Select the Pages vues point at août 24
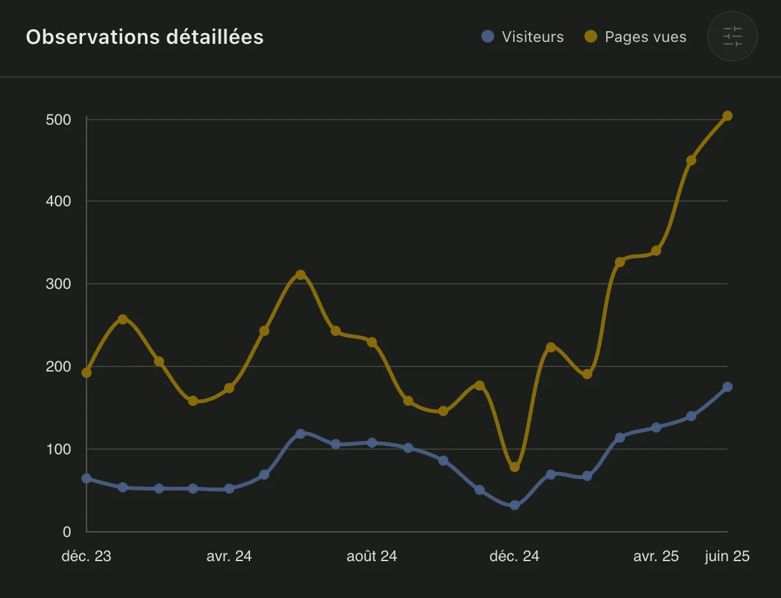The width and height of the screenshot is (781, 598). [372, 342]
